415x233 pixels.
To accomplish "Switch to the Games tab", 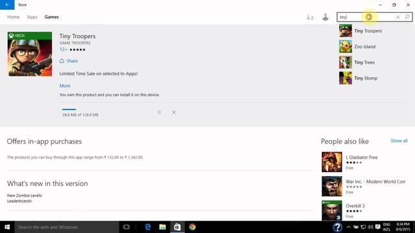I will click(x=51, y=17).
